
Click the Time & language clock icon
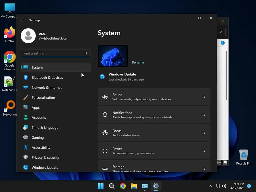[26, 127]
